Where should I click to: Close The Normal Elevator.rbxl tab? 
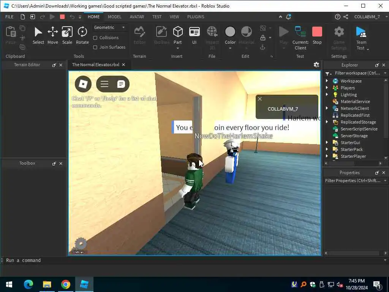pos(123,65)
